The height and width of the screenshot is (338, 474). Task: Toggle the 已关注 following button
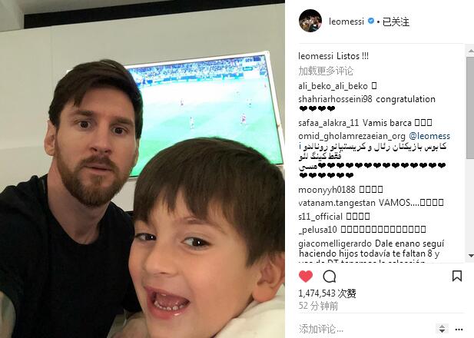click(x=396, y=22)
